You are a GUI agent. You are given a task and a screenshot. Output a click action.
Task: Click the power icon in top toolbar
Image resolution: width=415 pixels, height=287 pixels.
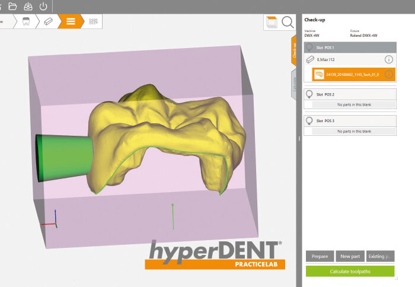pyautogui.click(x=43, y=7)
